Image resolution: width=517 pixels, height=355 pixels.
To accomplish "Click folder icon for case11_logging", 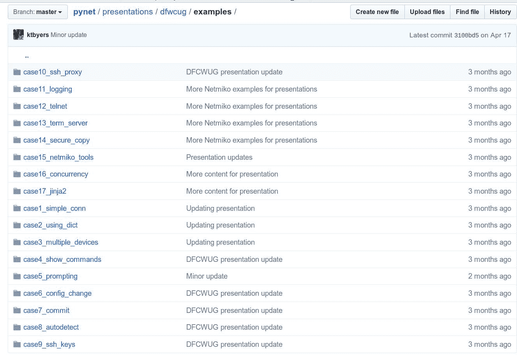I will [17, 89].
